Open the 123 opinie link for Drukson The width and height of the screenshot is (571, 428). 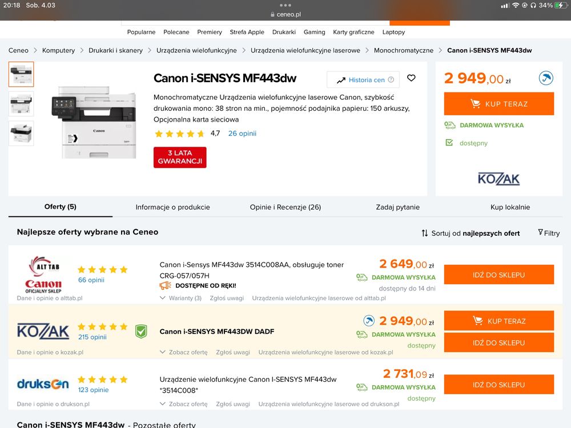pyautogui.click(x=93, y=390)
